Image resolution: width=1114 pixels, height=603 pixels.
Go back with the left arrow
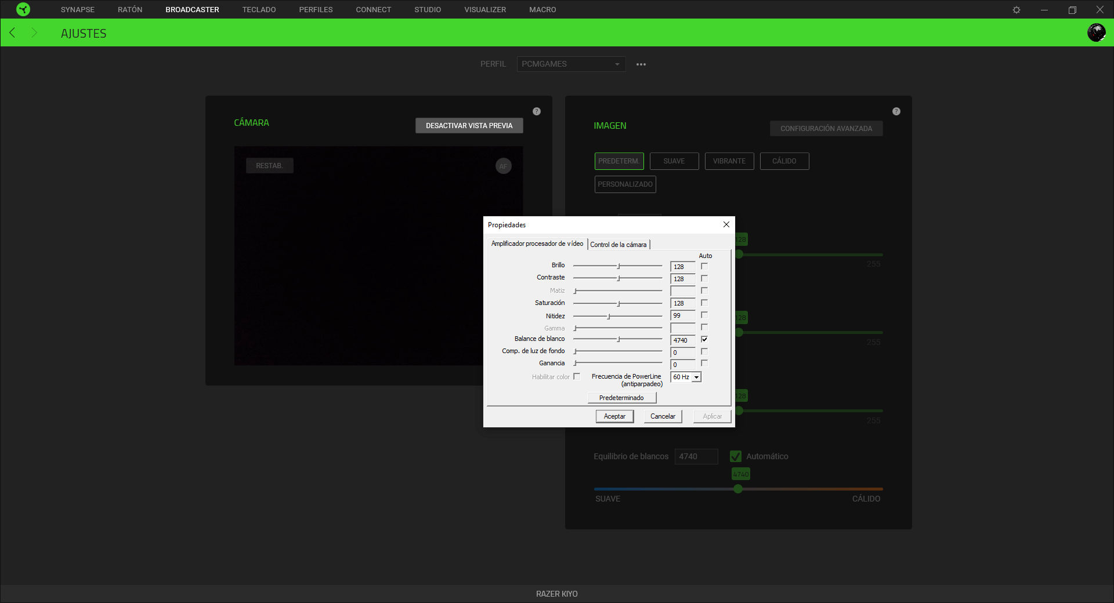pos(12,32)
